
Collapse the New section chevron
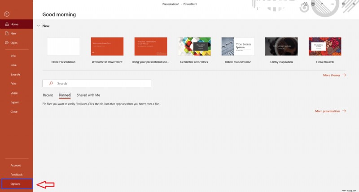pyautogui.click(x=38, y=26)
